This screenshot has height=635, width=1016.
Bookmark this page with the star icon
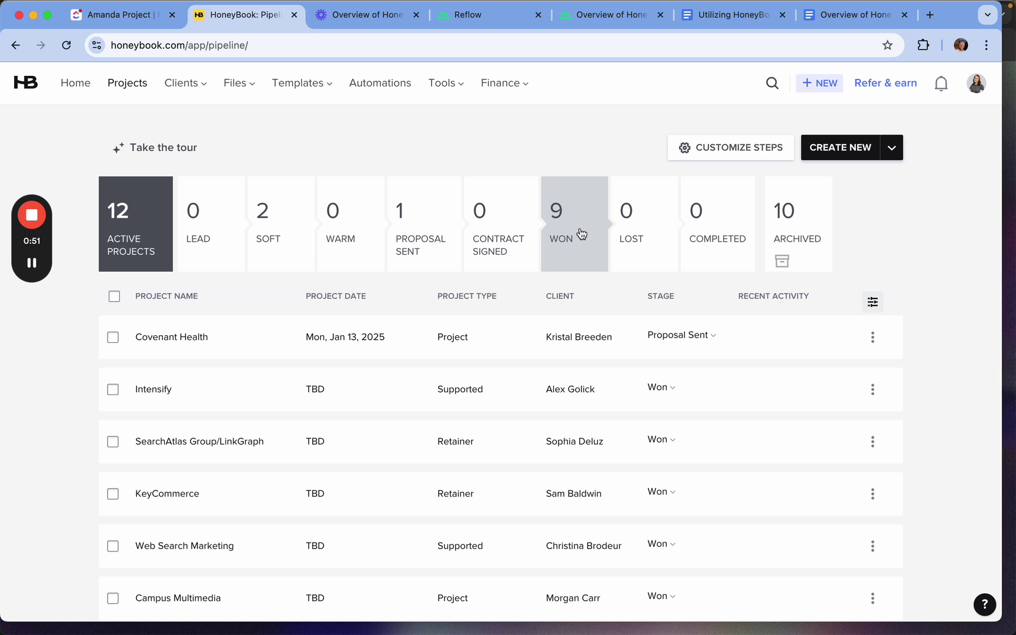pos(887,45)
